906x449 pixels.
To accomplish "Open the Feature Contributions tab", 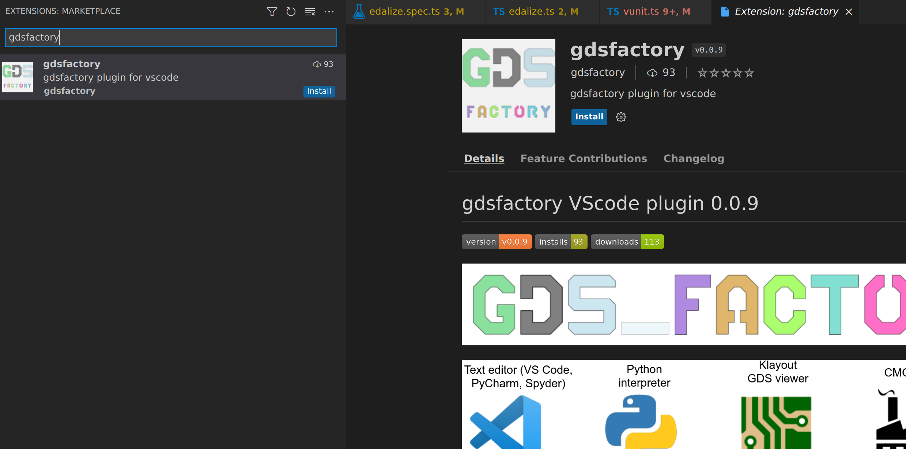I will pyautogui.click(x=584, y=158).
